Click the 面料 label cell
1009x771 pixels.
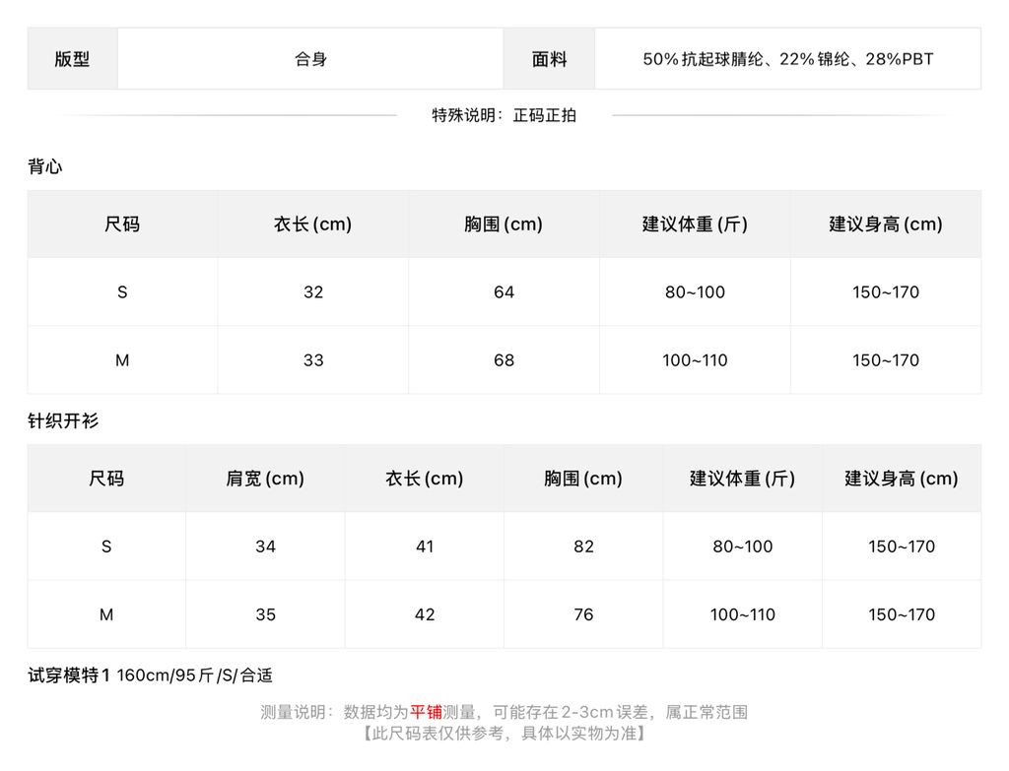[x=549, y=58]
